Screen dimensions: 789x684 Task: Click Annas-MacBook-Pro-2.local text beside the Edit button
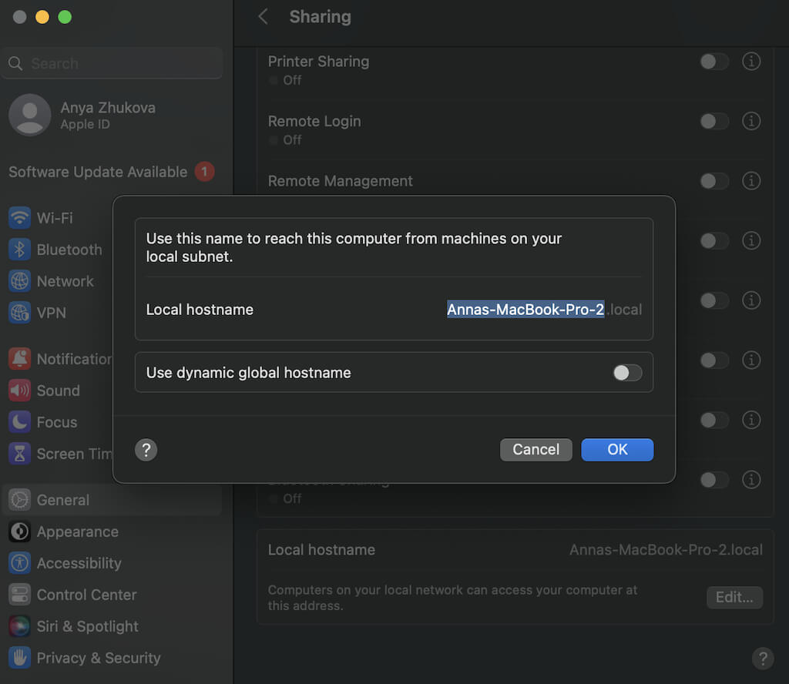click(666, 550)
